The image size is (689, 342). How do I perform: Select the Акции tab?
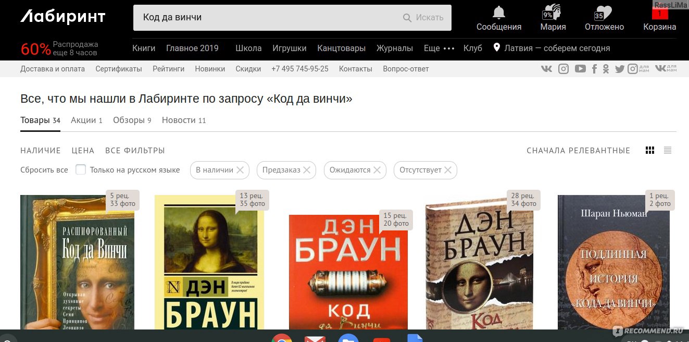(86, 120)
